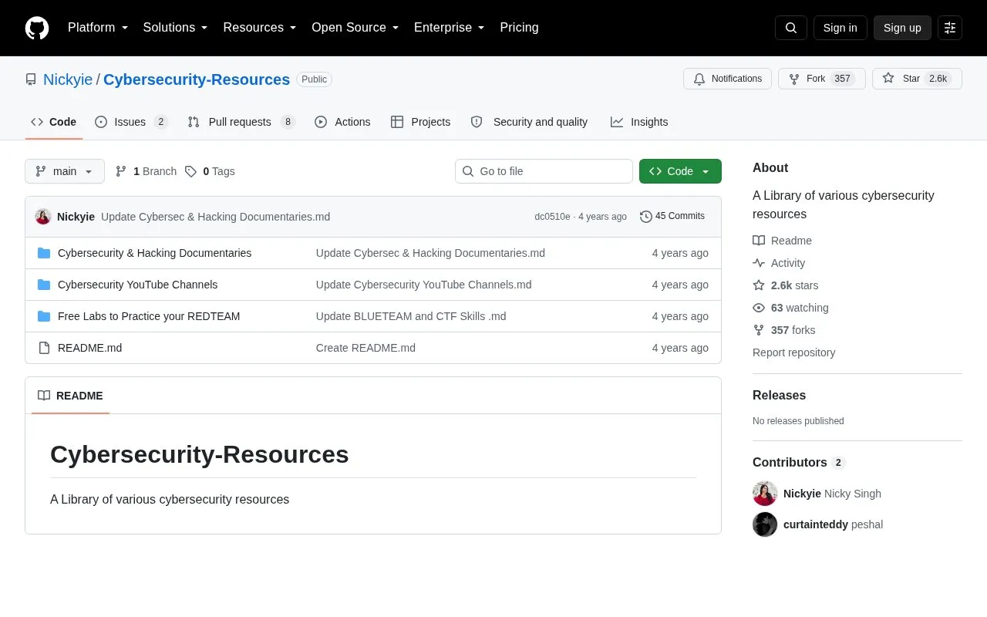The image size is (987, 617).
Task: Open the main branch selector dropdown
Action: [x=65, y=171]
